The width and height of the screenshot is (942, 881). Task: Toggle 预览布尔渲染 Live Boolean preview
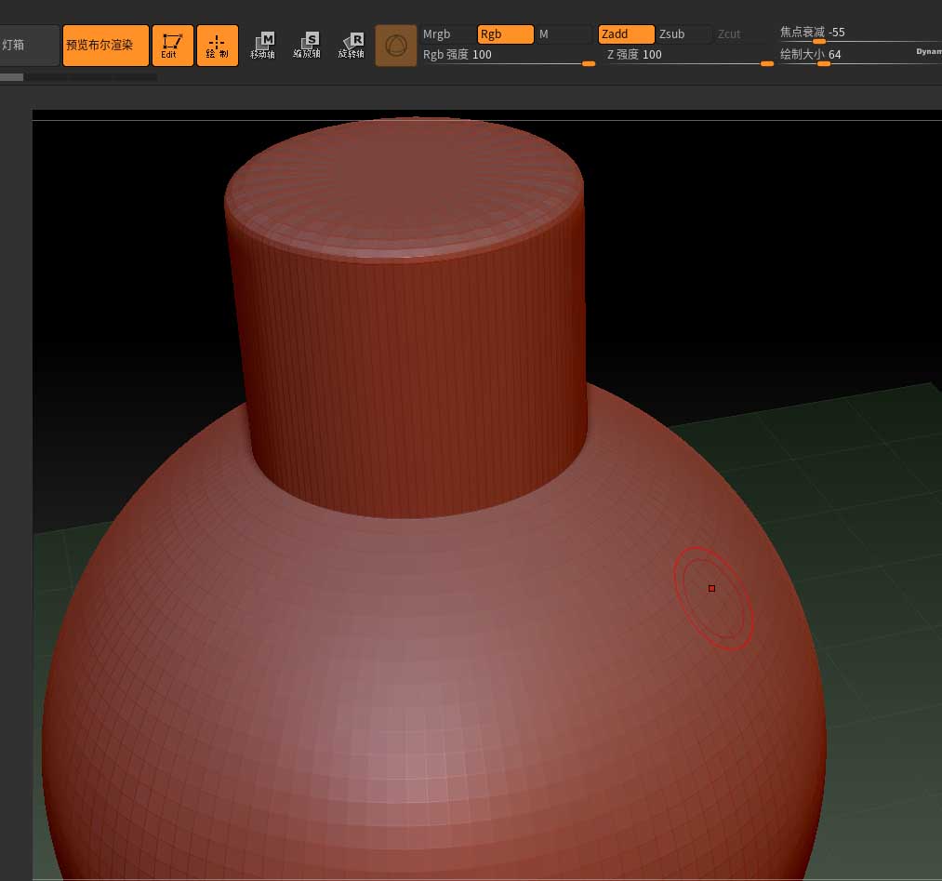coord(105,46)
